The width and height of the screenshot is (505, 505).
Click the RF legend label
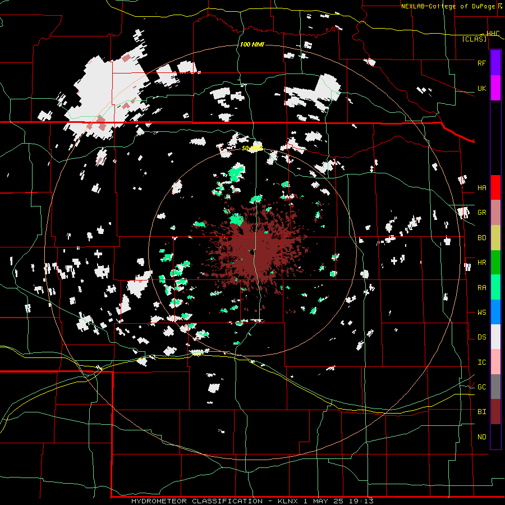(481, 63)
